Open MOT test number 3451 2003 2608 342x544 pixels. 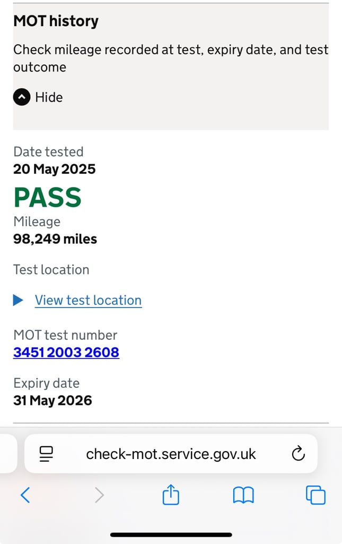pyautogui.click(x=66, y=352)
